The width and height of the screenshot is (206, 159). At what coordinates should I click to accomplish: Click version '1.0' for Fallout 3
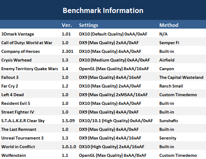65,78
